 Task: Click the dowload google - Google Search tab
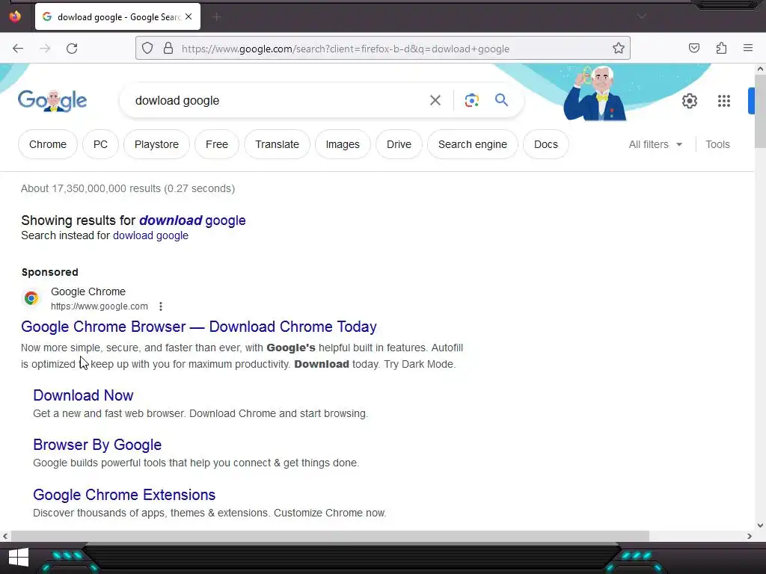117,16
